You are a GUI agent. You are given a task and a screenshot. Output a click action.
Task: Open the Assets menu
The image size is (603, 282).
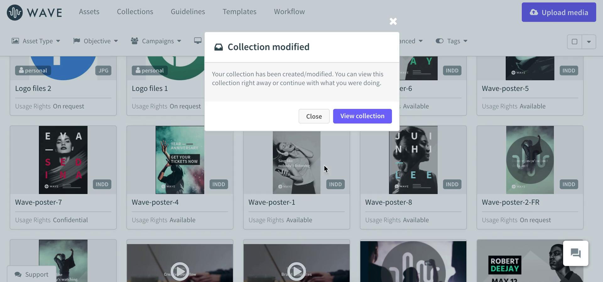tap(89, 12)
